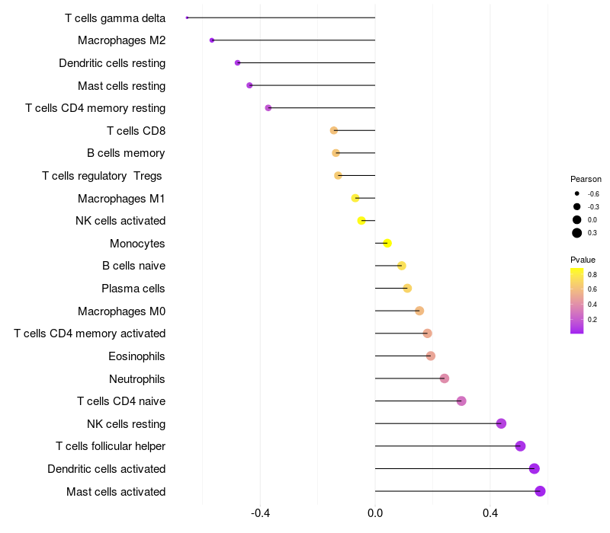
Task: Click the Monocytes yellow data point
Action: 387,243
